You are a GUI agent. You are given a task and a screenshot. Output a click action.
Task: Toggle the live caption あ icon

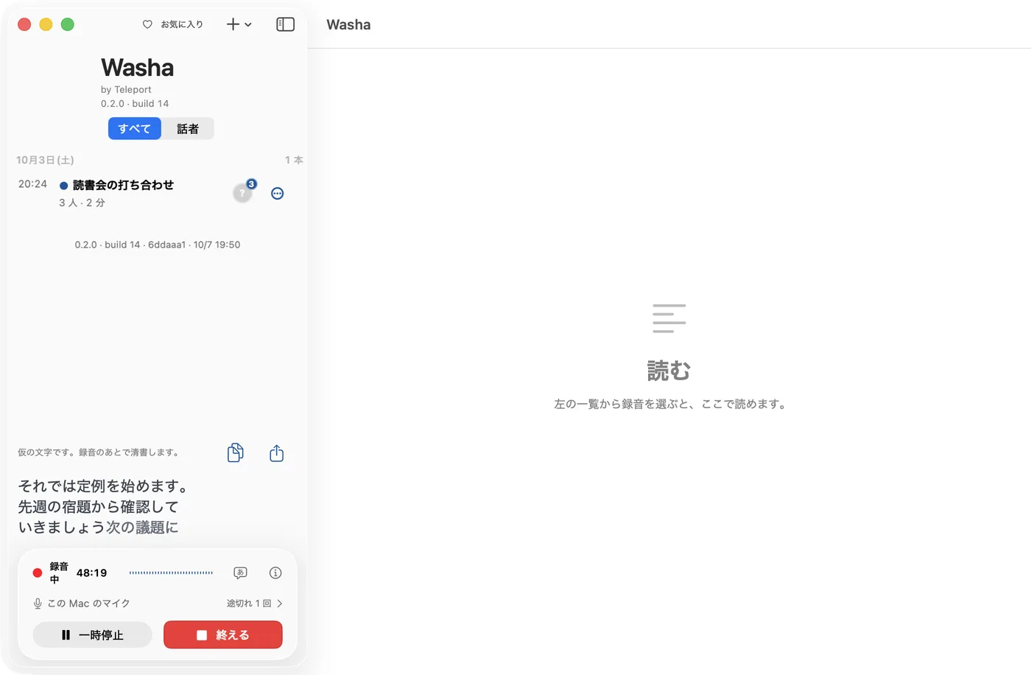pyautogui.click(x=240, y=573)
